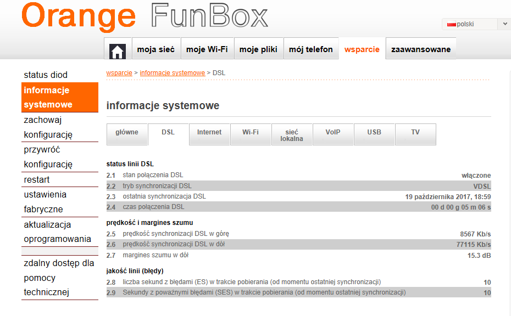Click the date 19 października 2017, 18:59
This screenshot has width=511, height=316.
448,196
